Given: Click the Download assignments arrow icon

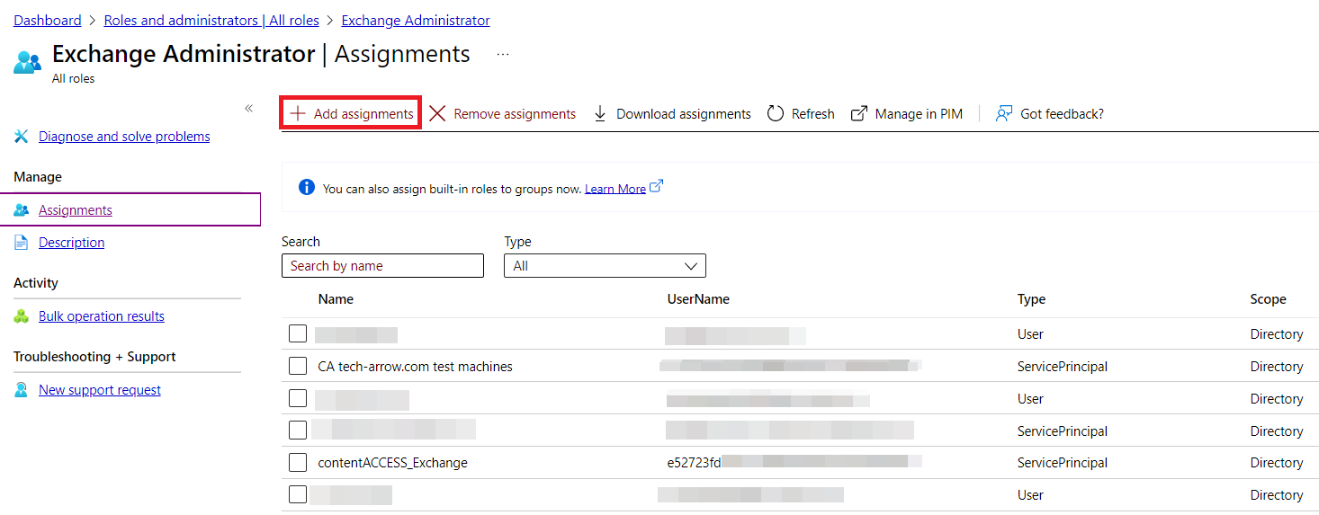Looking at the screenshot, I should pos(600,114).
